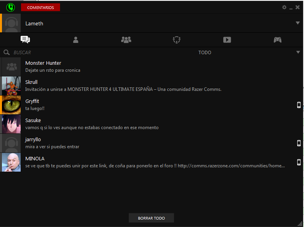Image resolution: width=304 pixels, height=227 pixels.
Task: Click the BORRAR TODO button
Action: pos(152,218)
